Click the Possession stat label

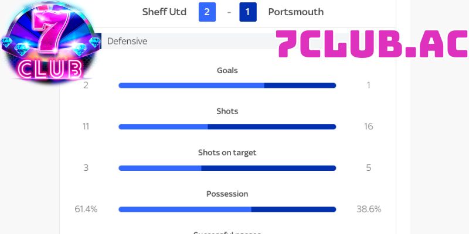click(x=227, y=194)
